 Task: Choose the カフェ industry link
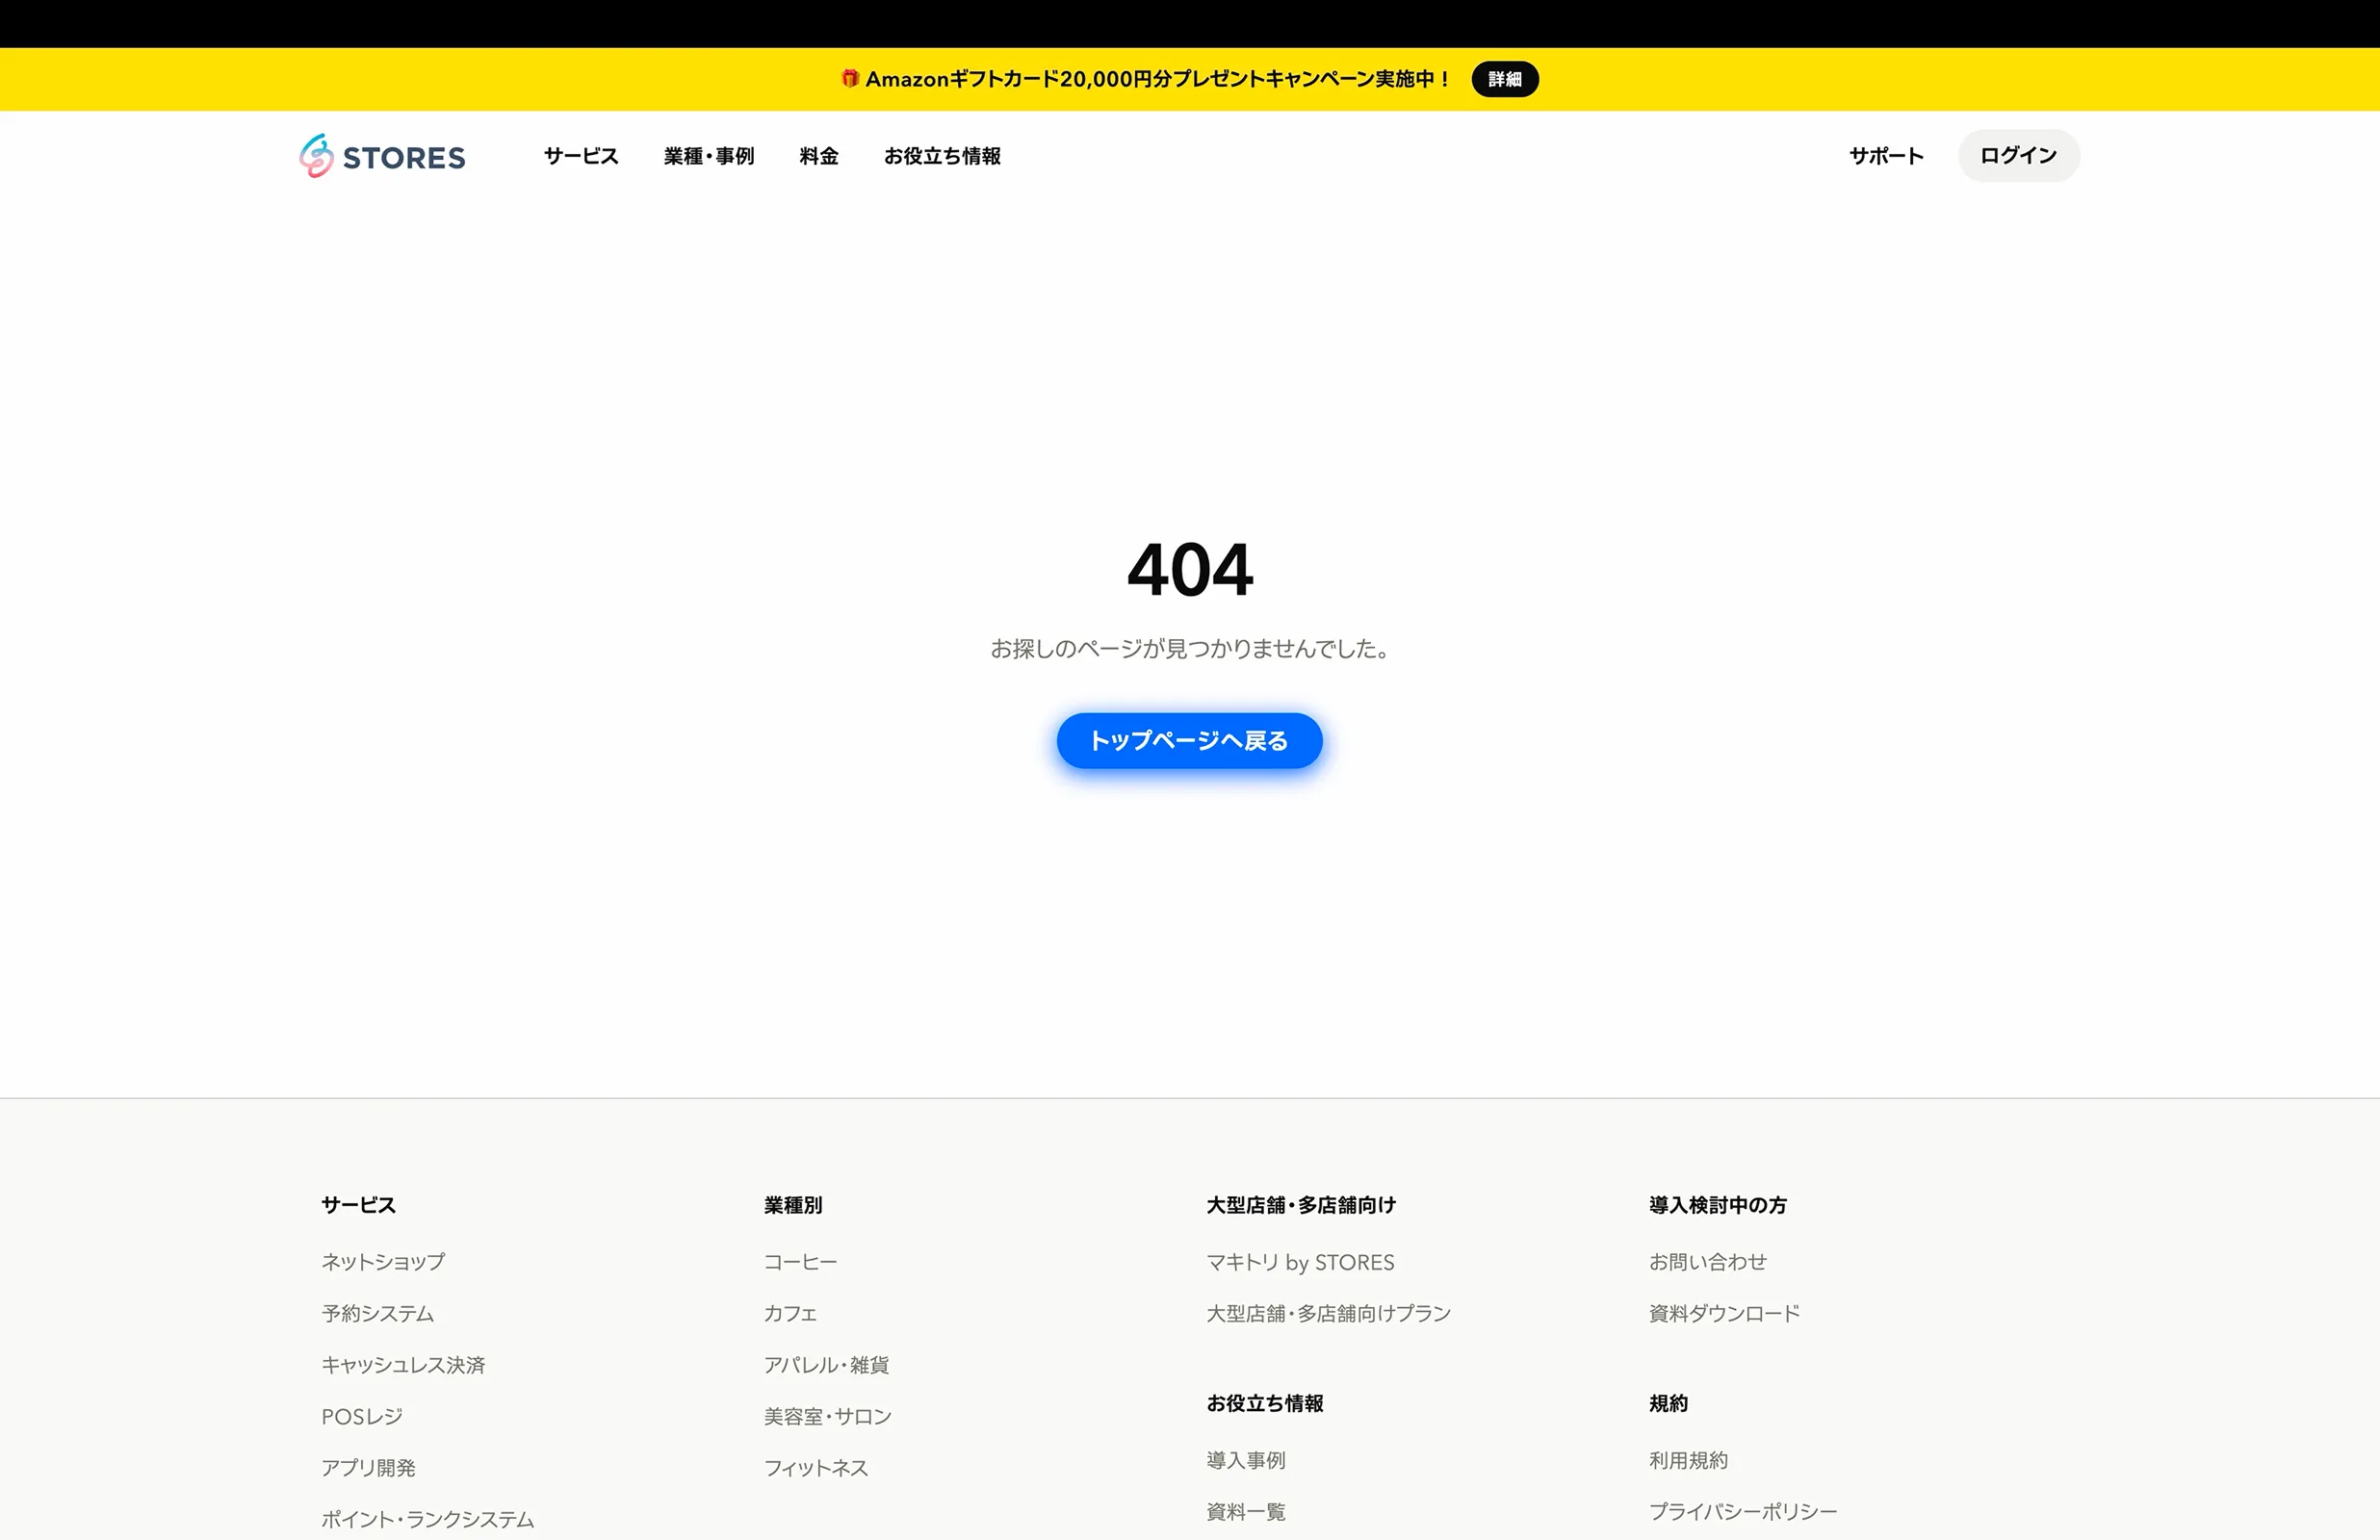790,1313
